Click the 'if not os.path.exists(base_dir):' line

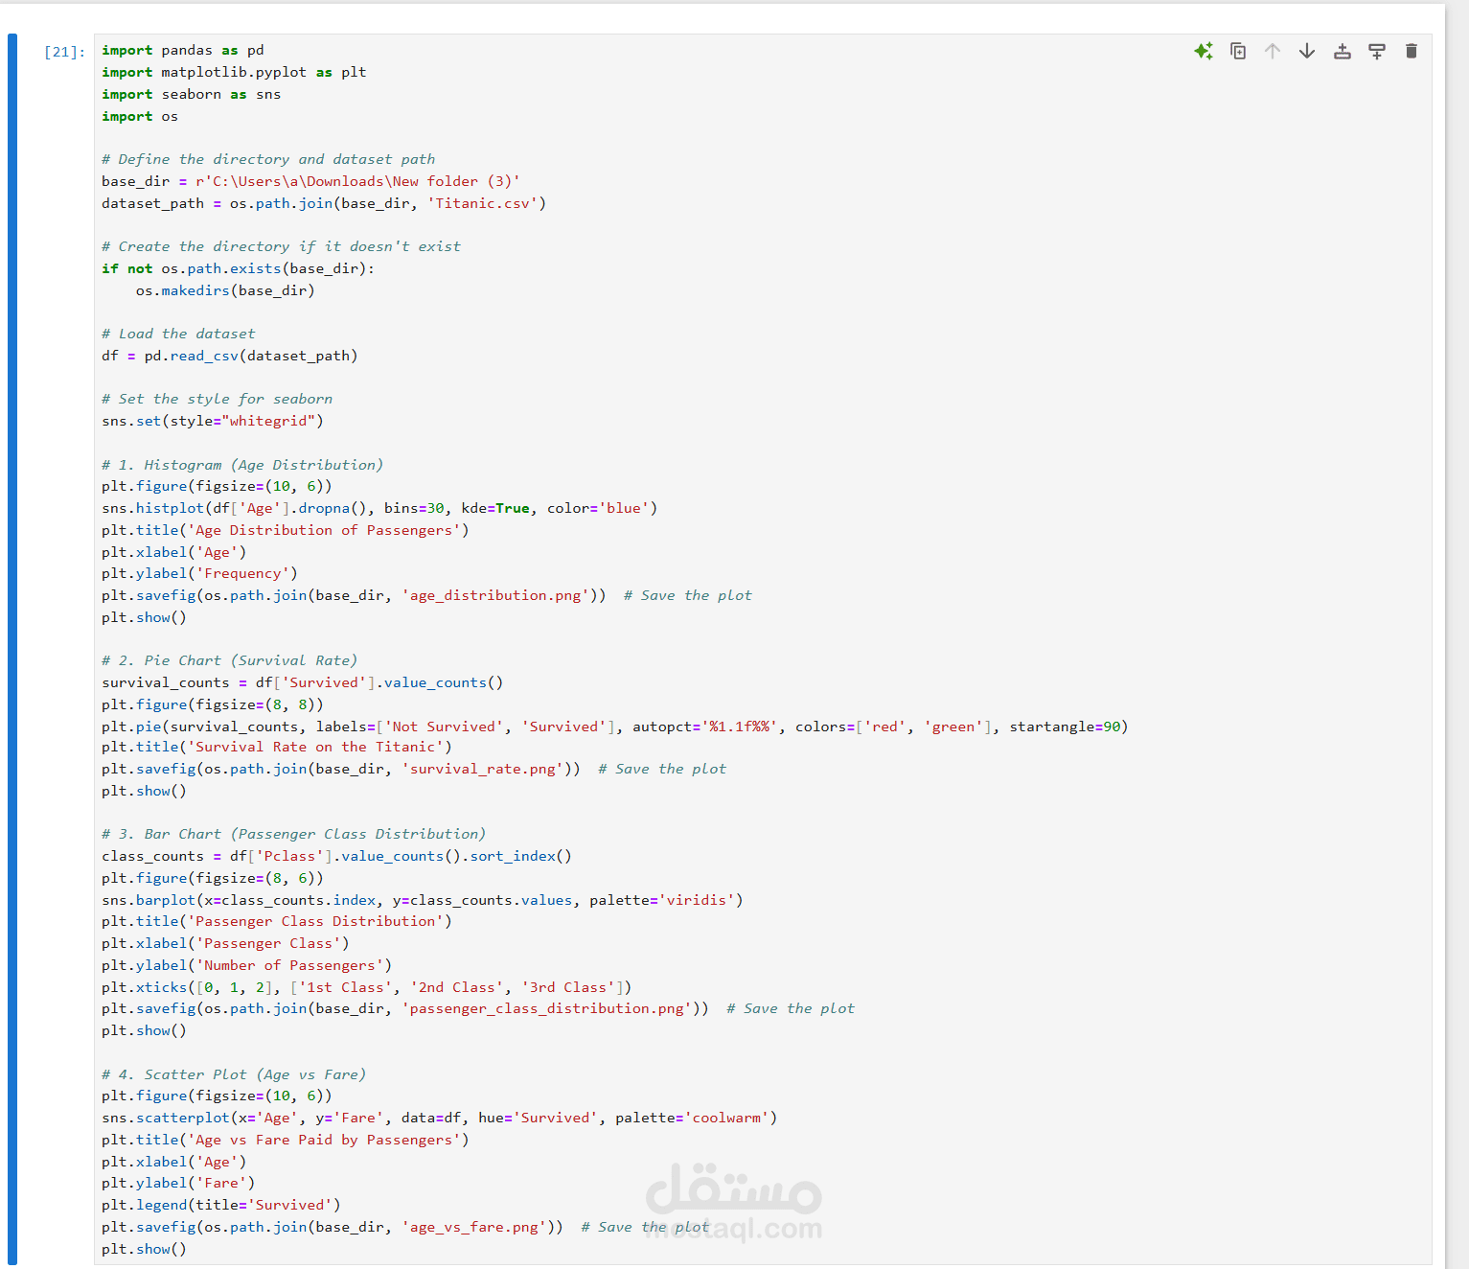tap(238, 268)
